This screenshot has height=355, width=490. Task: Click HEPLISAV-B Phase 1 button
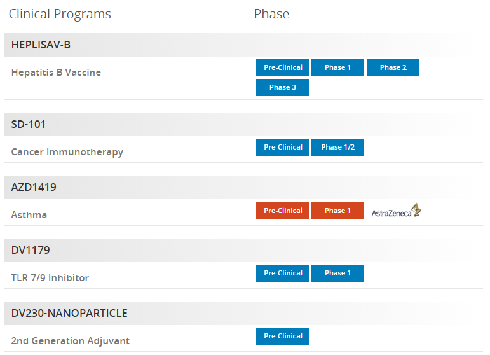click(338, 67)
